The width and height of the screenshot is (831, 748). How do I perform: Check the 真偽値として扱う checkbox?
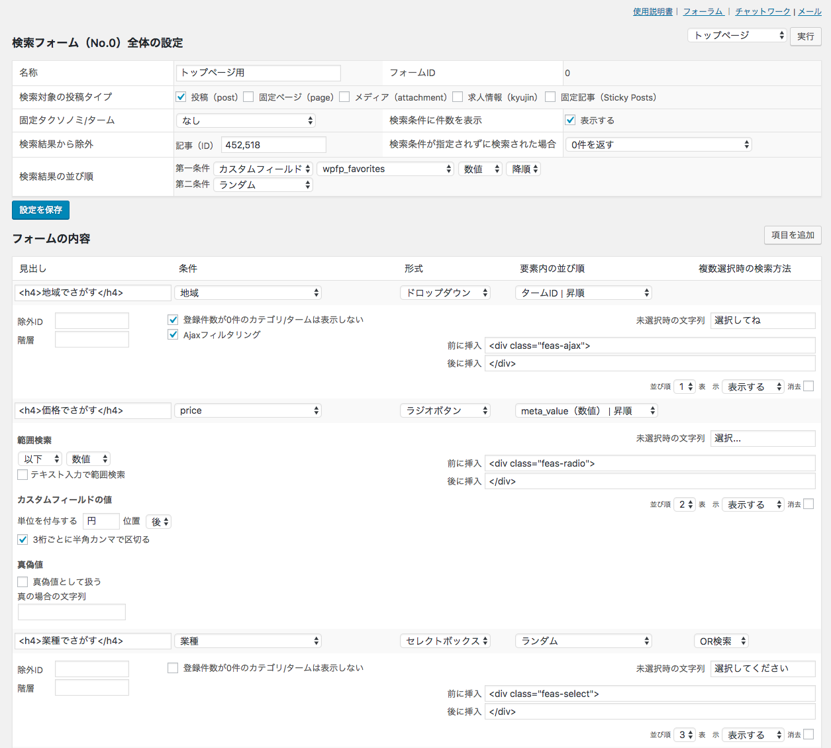point(23,582)
